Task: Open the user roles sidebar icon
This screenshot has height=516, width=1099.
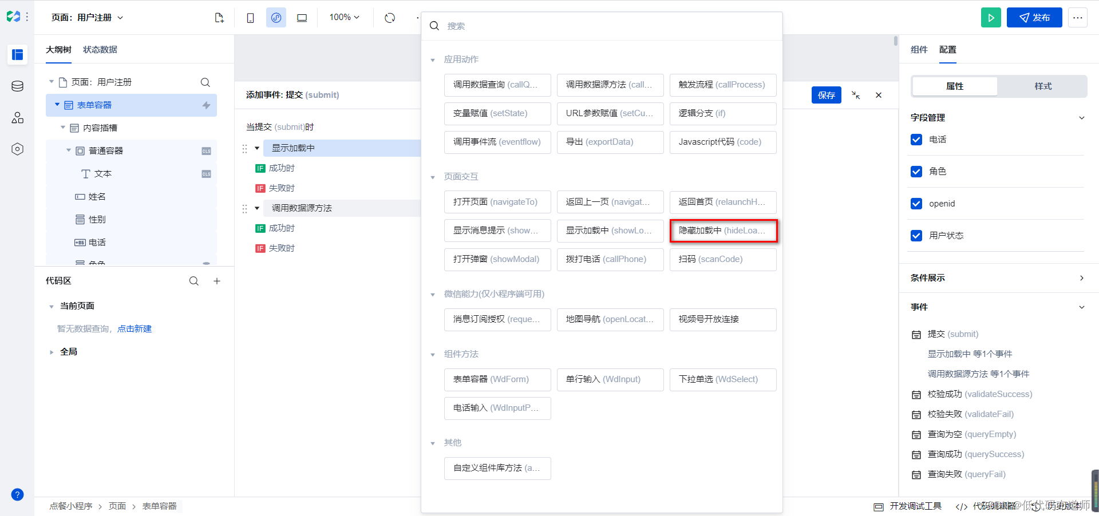Action: [x=17, y=118]
